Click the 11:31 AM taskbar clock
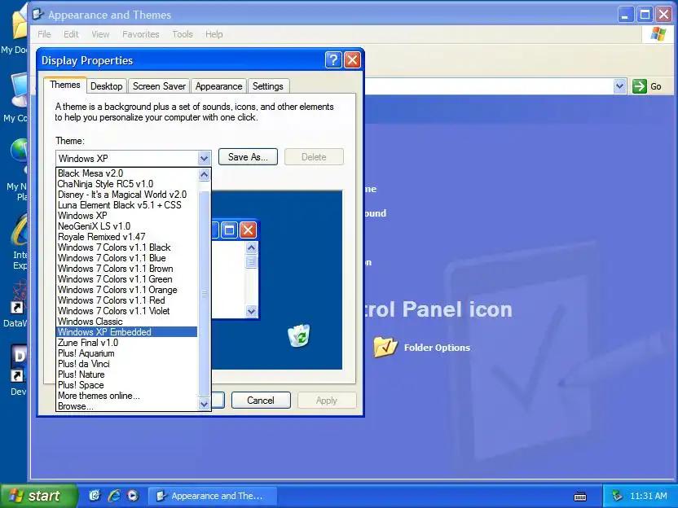 pyautogui.click(x=648, y=496)
